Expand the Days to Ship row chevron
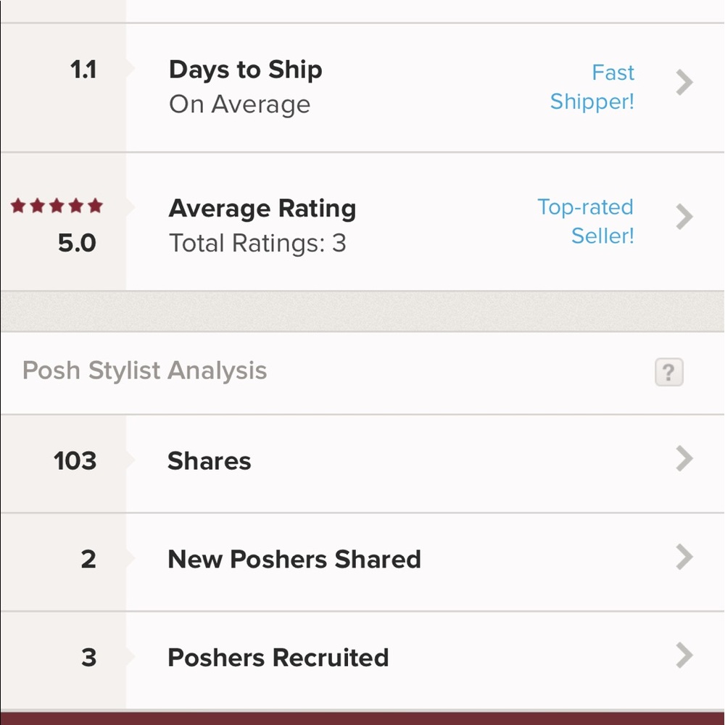Screen dimensions: 725x725 click(x=684, y=83)
